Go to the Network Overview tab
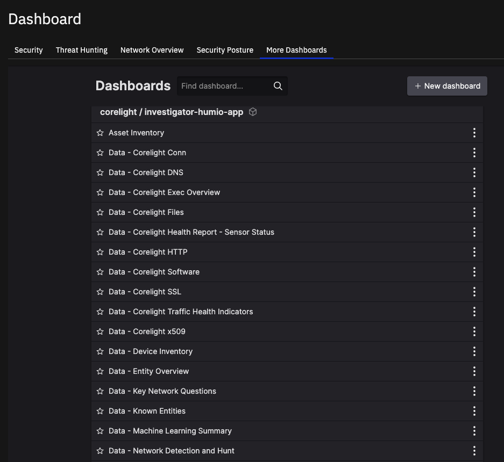 152,50
